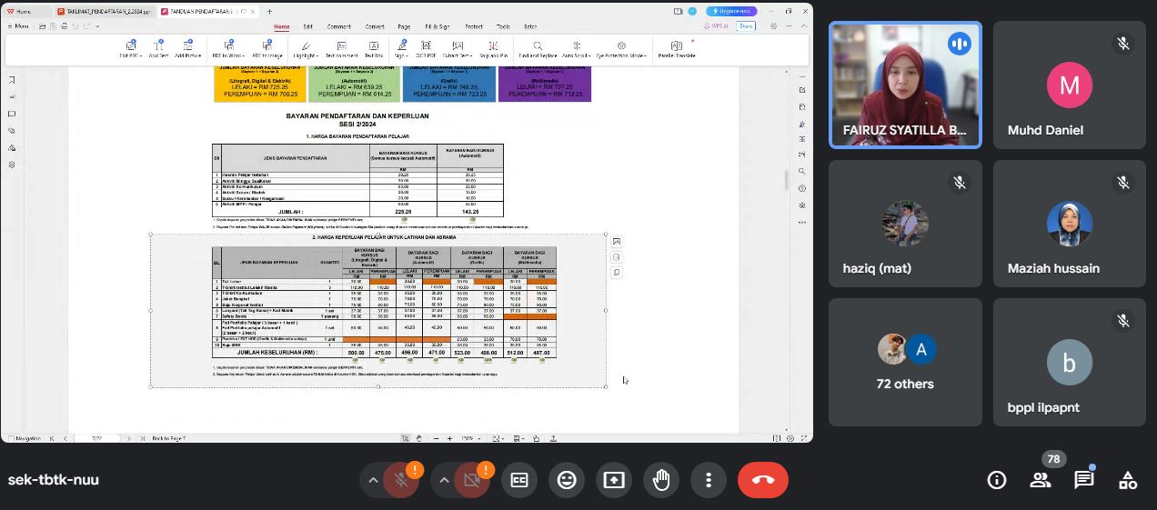This screenshot has width=1157, height=510.
Task: Run the OCR PDF tool
Action: pyautogui.click(x=426, y=49)
